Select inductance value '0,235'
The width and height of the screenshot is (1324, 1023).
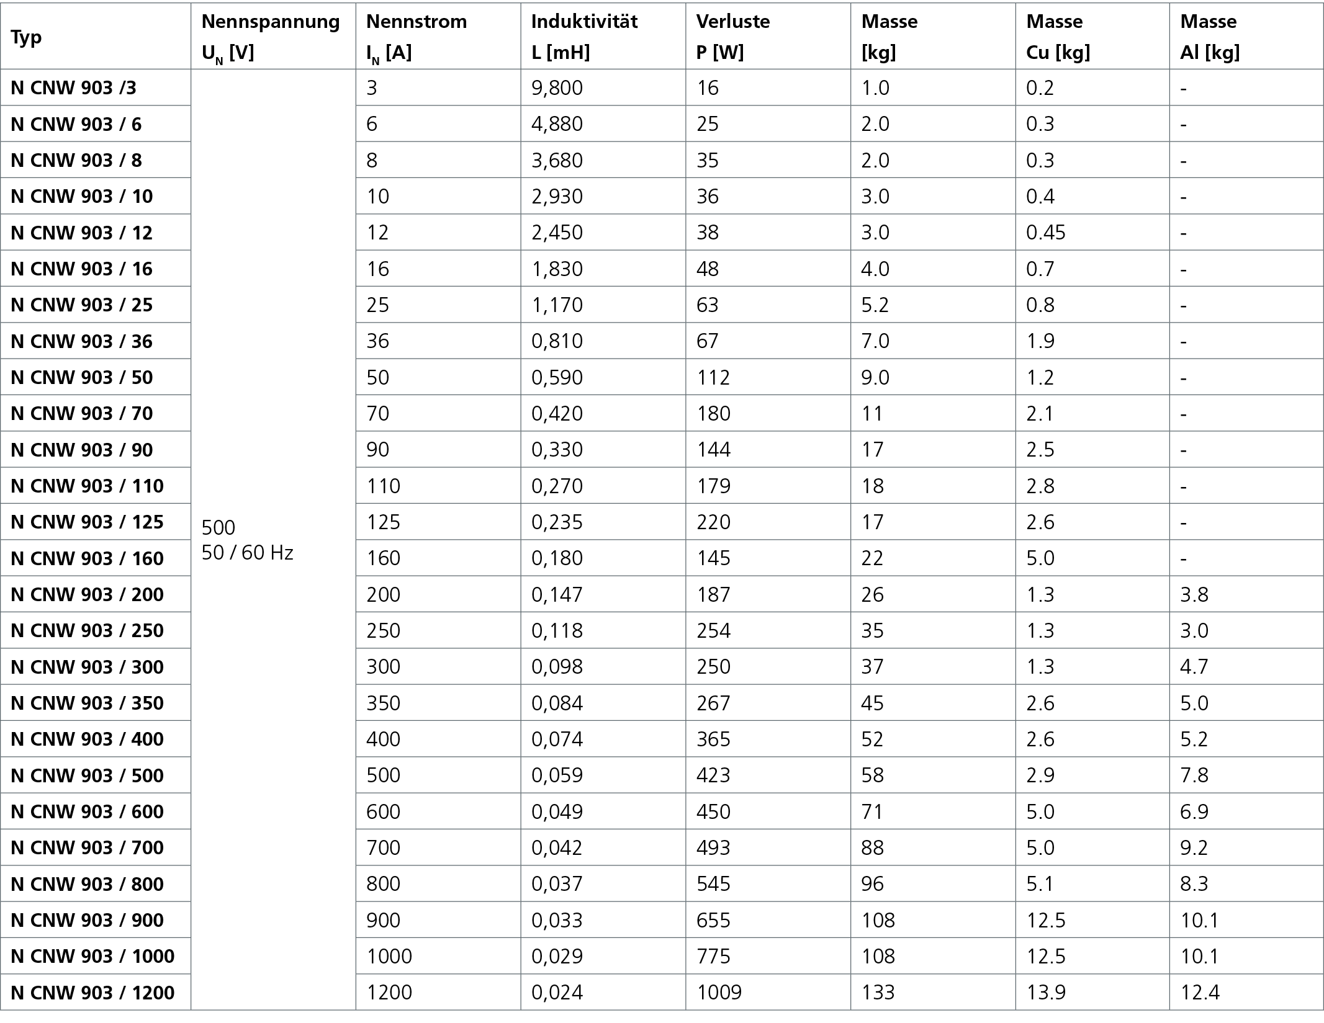[557, 522]
